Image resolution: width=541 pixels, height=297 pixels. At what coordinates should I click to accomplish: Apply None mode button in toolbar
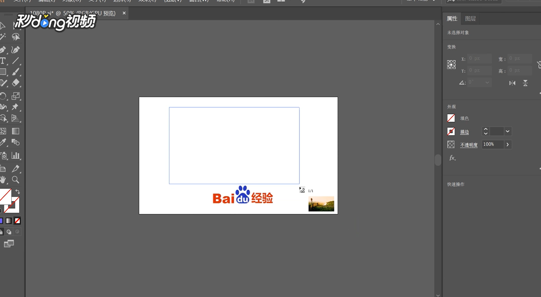(x=17, y=221)
